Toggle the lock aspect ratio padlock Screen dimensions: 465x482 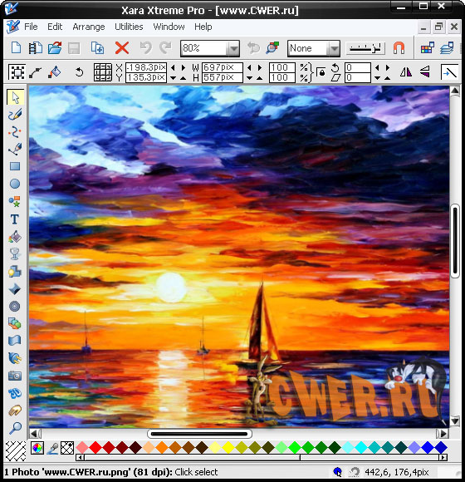point(321,72)
